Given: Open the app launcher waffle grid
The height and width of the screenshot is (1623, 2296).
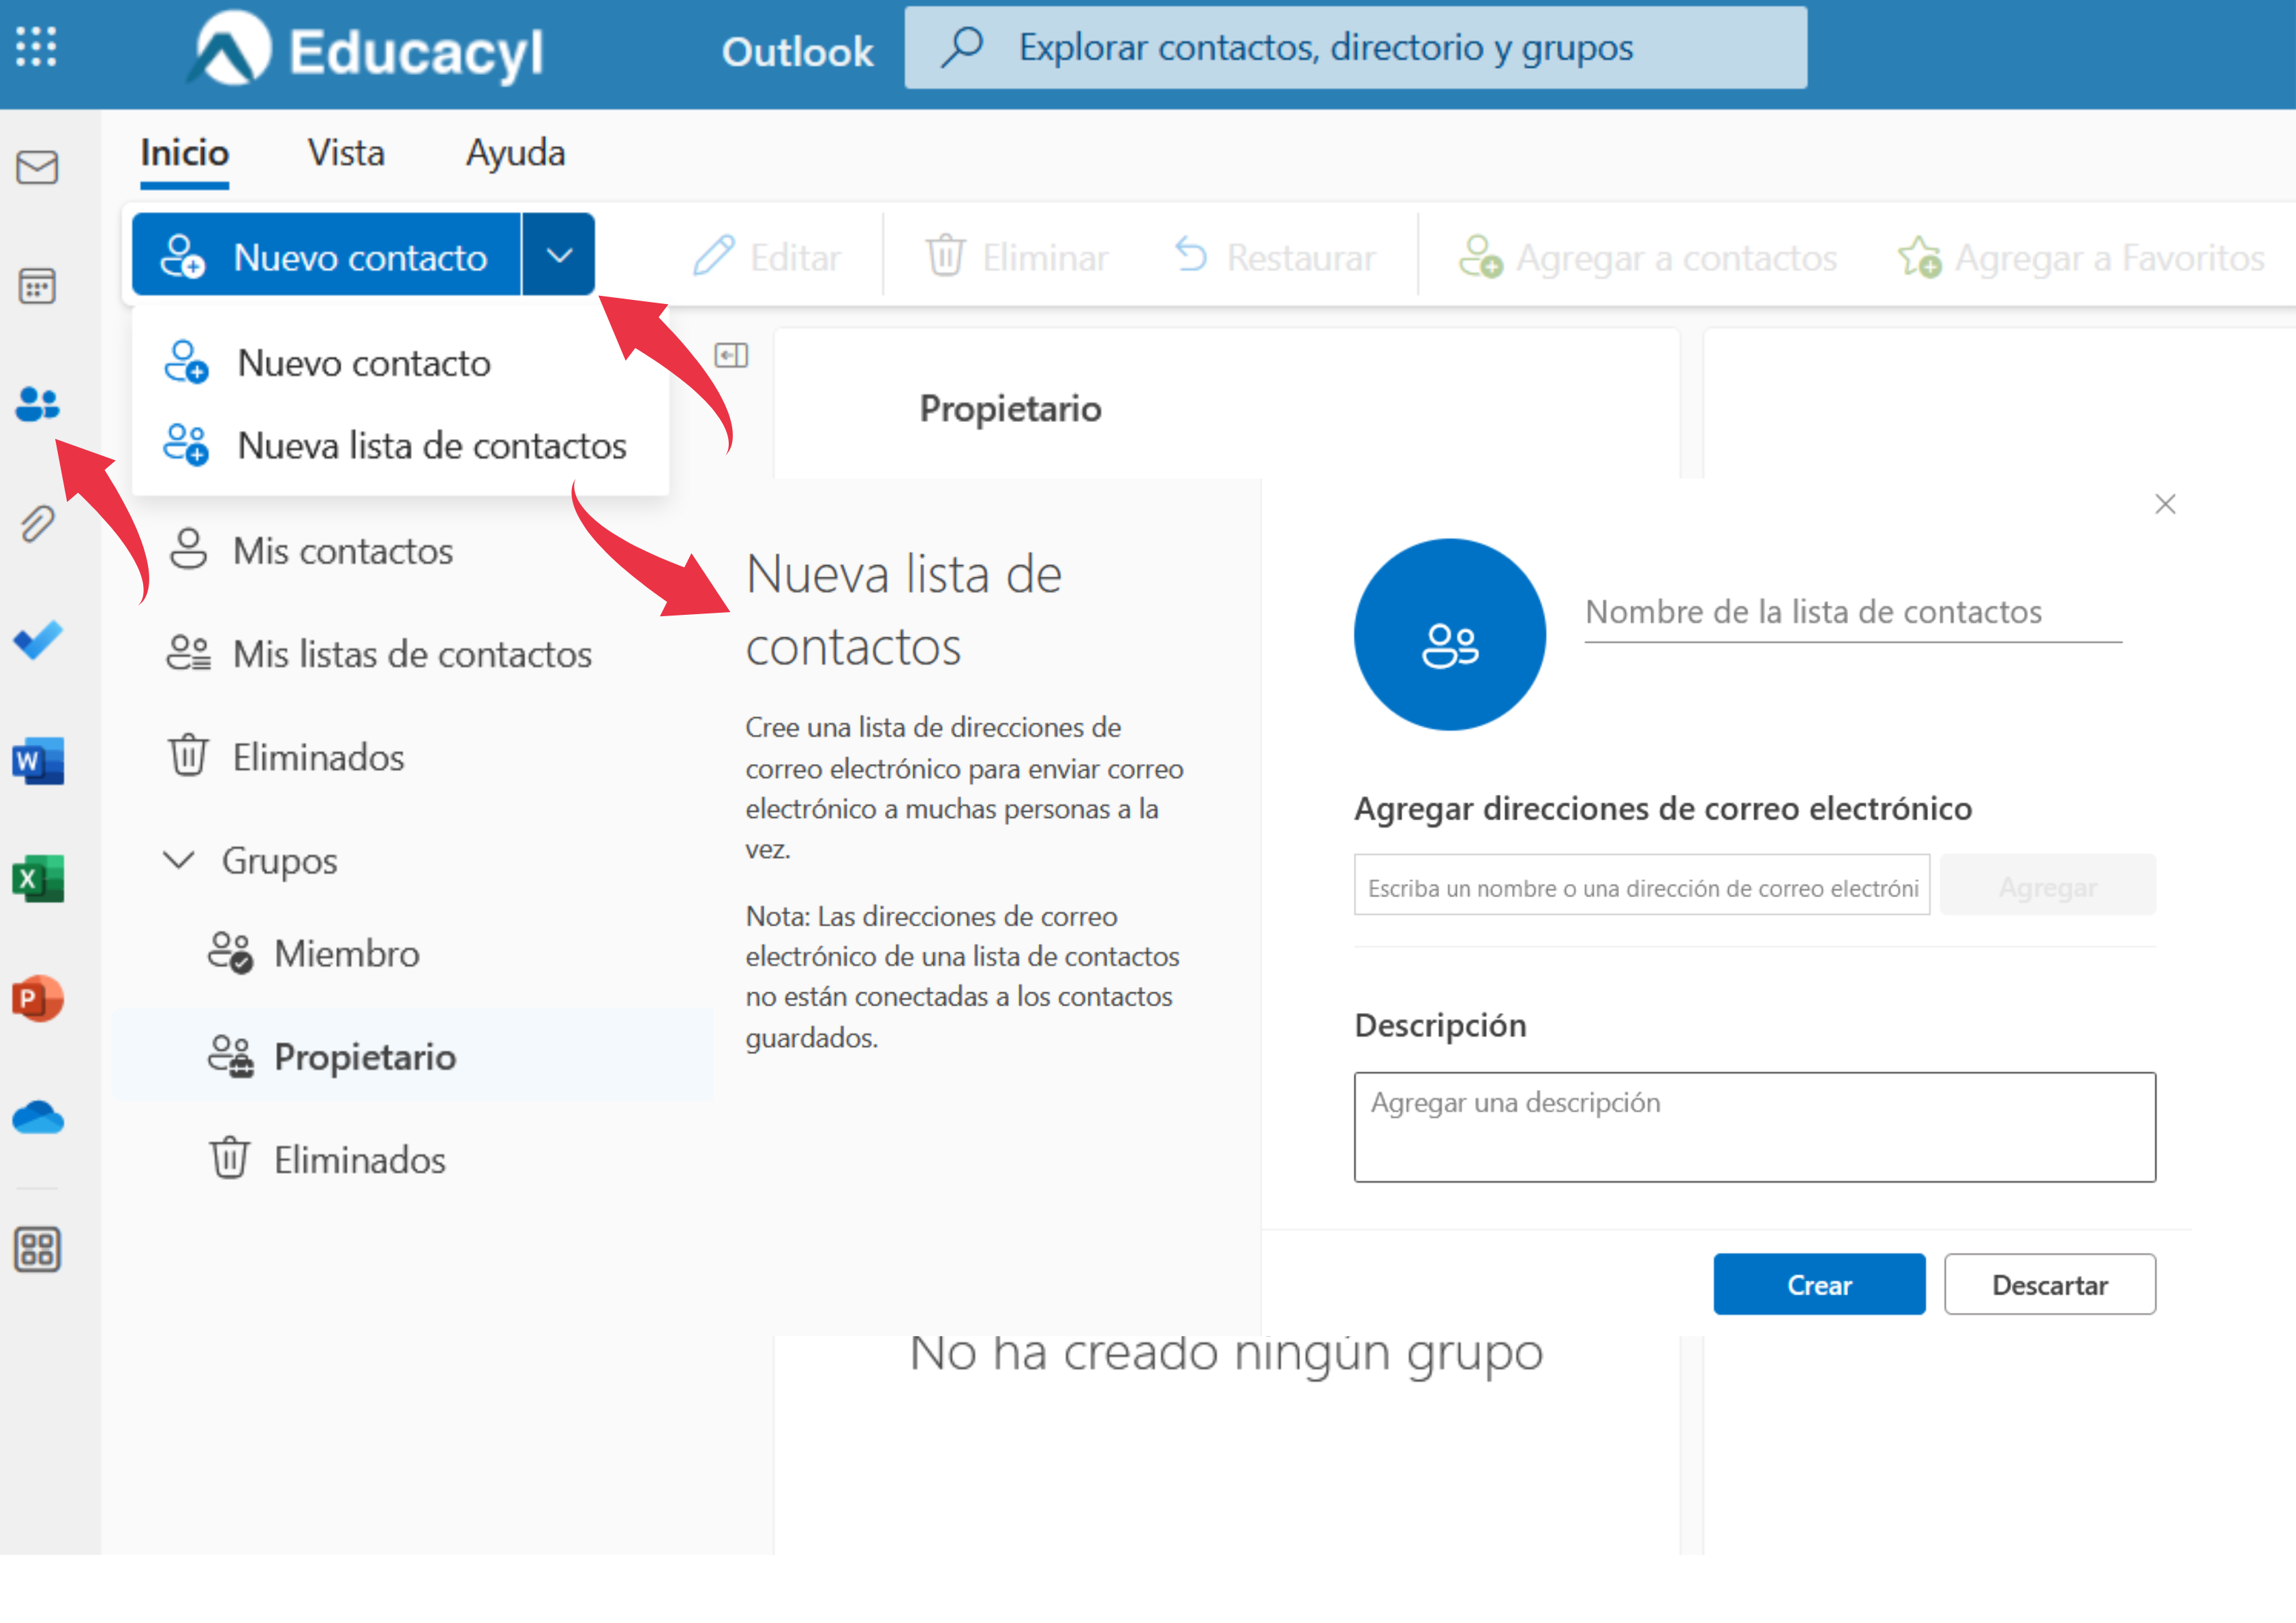Looking at the screenshot, I should 36,47.
